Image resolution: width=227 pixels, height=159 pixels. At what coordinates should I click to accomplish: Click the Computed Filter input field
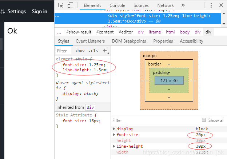pyautogui.click(x=156, y=120)
